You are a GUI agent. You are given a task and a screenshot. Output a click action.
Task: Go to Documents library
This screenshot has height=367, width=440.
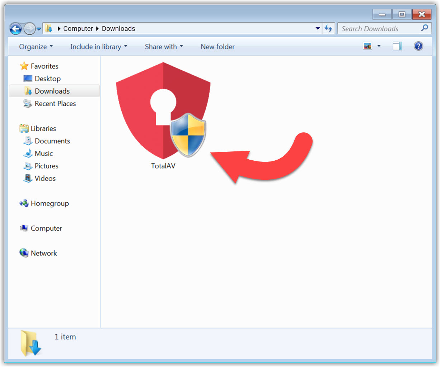52,141
